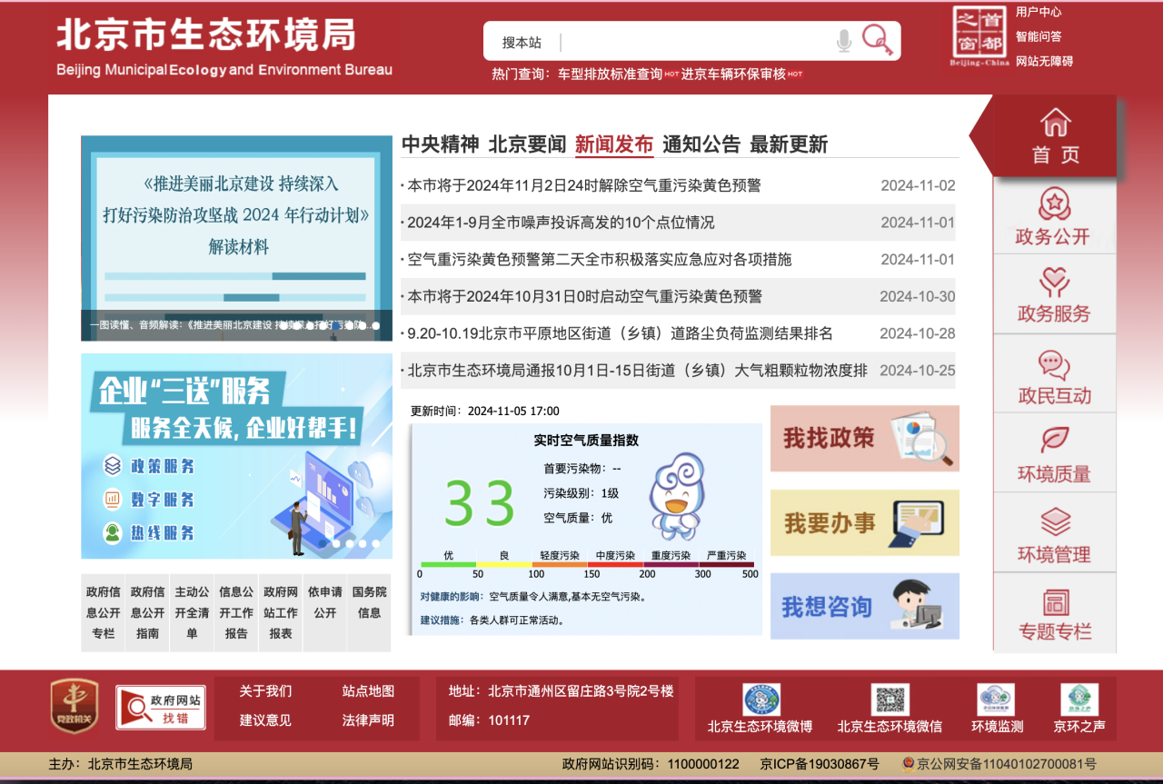Open the 环境管理 layers icon
The height and width of the screenshot is (784, 1163).
pos(1054,522)
